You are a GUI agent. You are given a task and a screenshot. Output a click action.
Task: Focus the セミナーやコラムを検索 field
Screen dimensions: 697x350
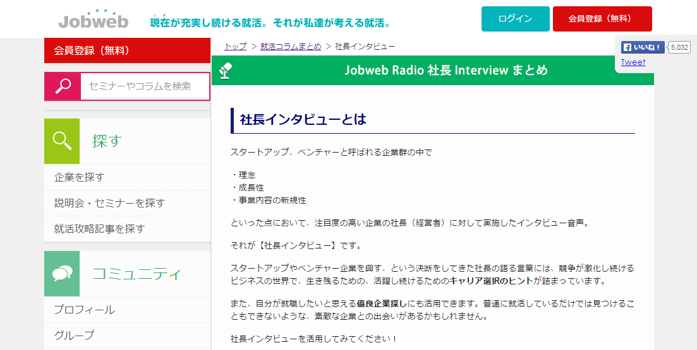[x=145, y=86]
